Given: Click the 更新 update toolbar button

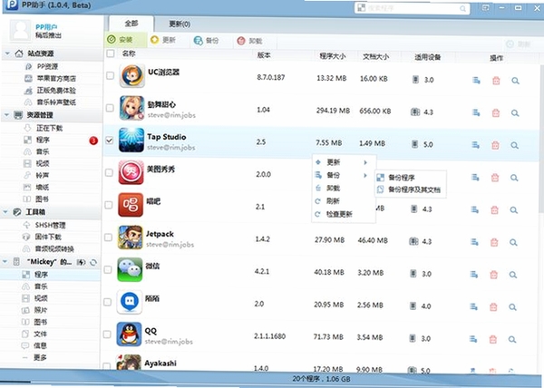Looking at the screenshot, I should (x=163, y=40).
